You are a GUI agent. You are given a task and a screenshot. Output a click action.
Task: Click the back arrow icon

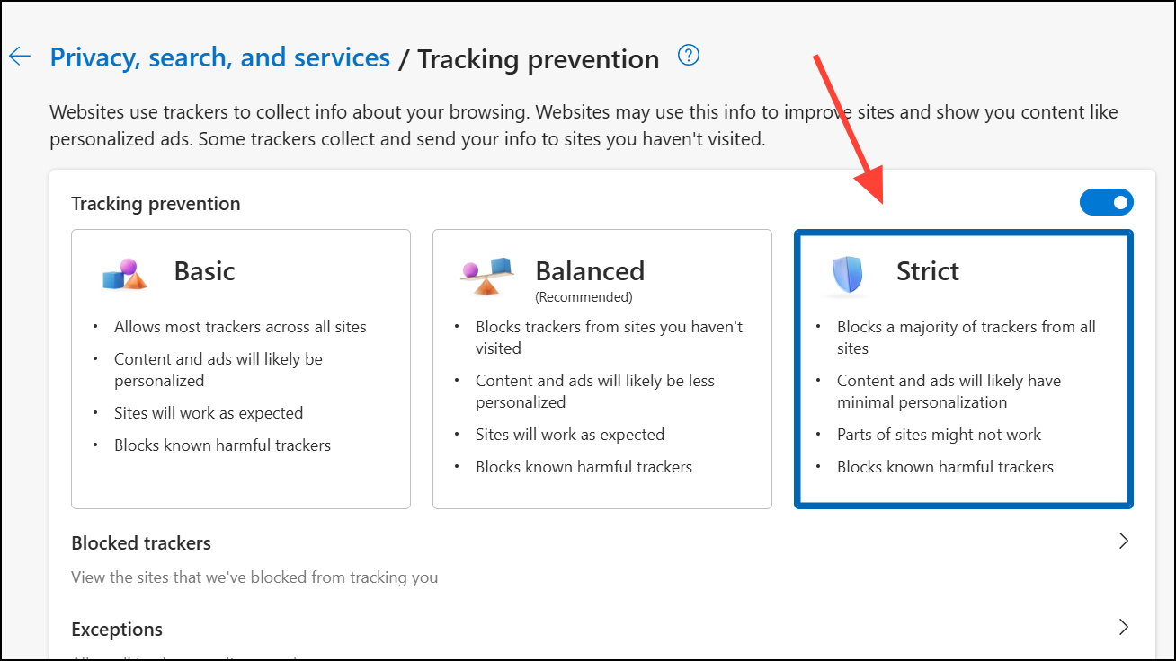point(20,57)
